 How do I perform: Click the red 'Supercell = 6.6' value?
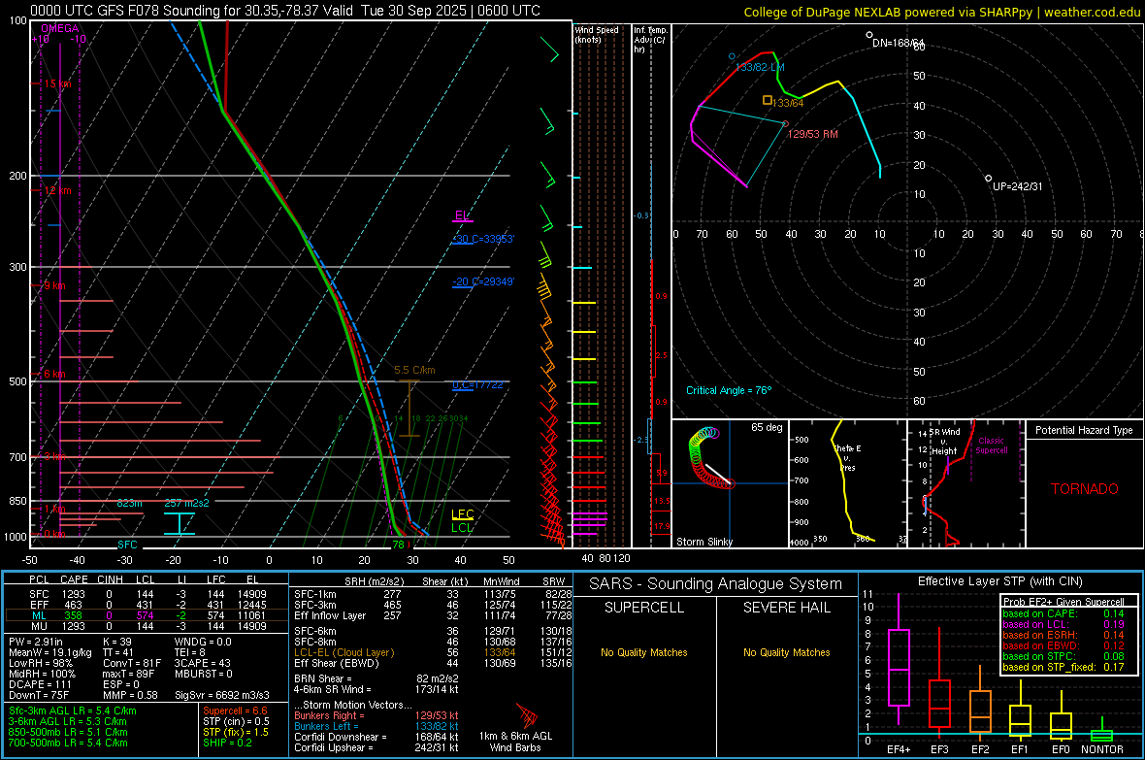(x=235, y=711)
